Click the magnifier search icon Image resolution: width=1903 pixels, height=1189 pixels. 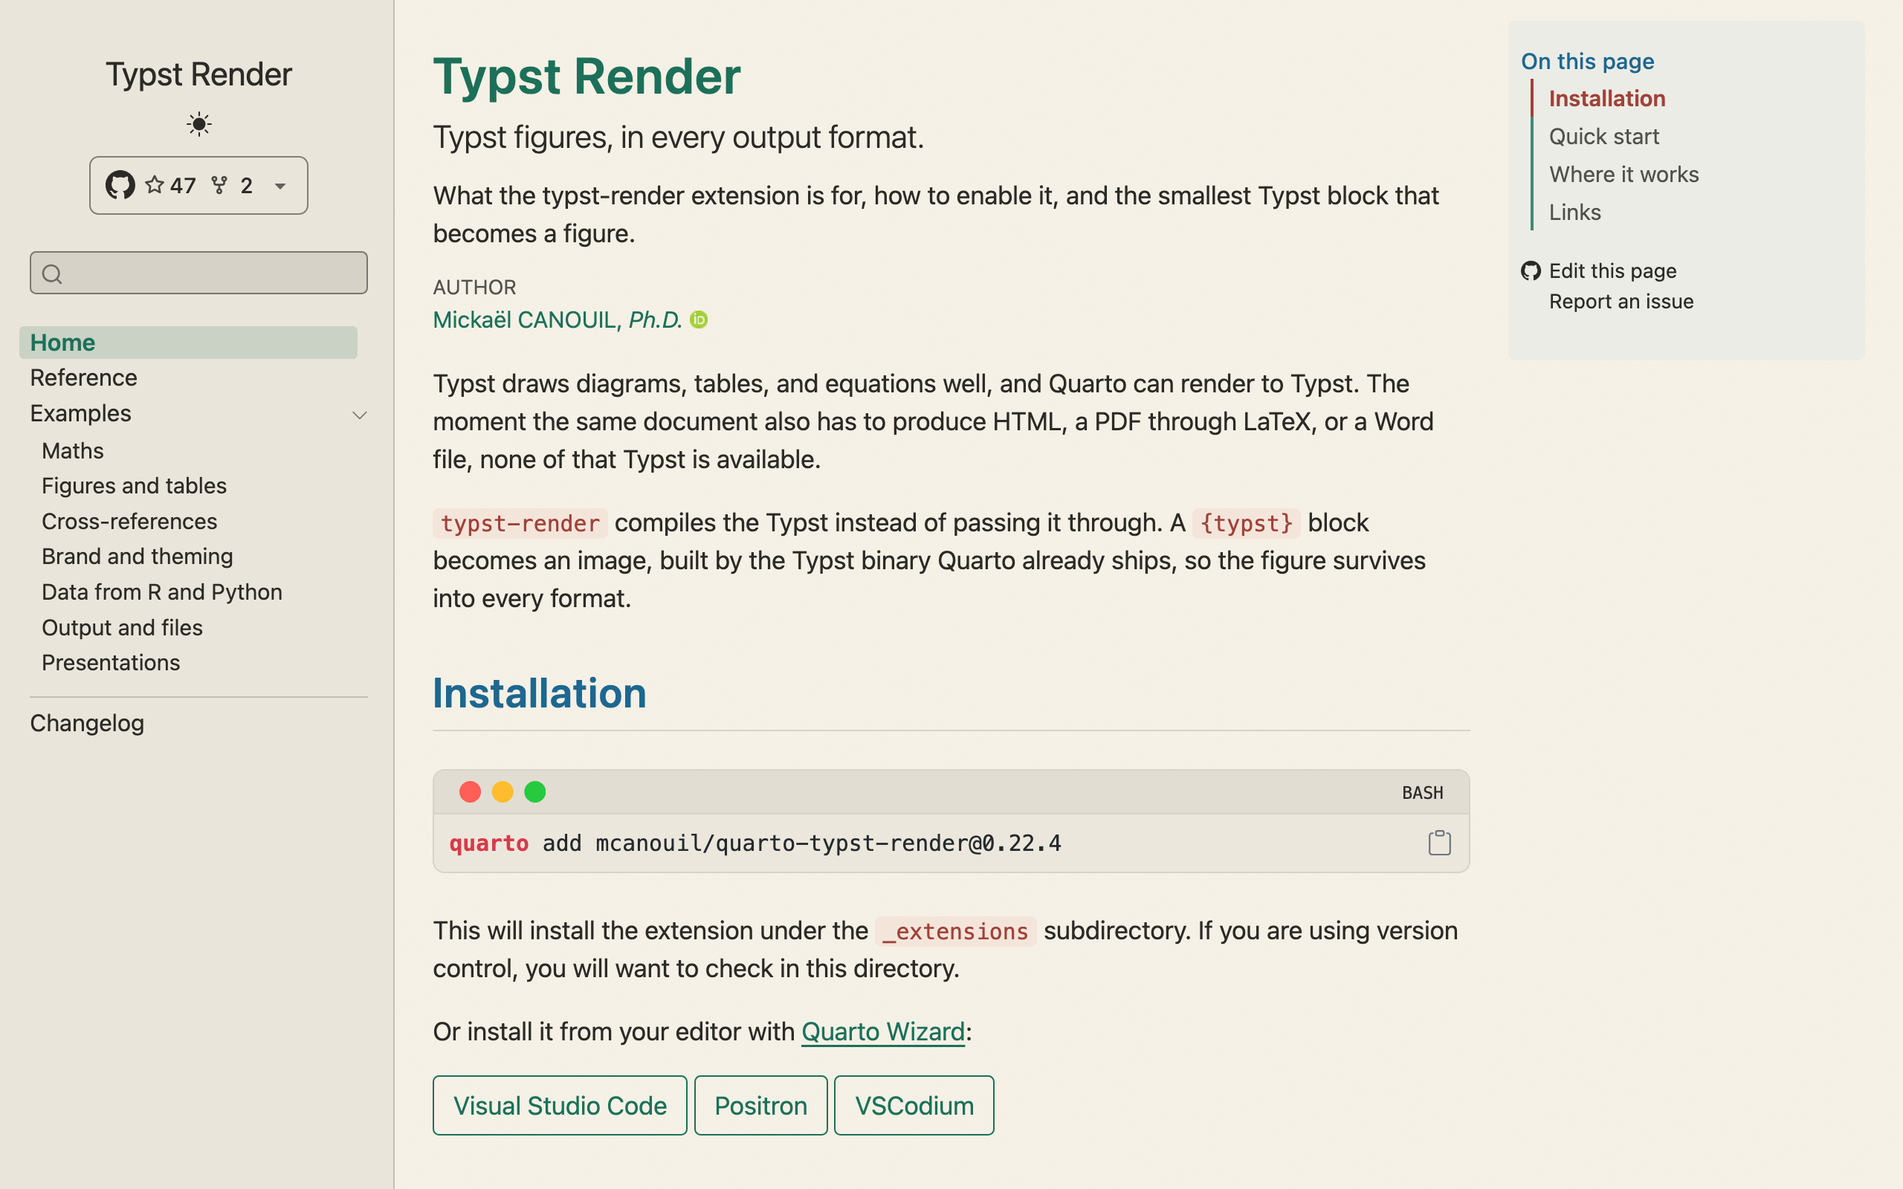[52, 273]
